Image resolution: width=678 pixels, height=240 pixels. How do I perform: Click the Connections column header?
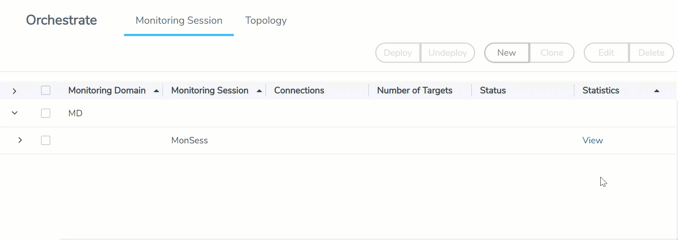click(x=299, y=90)
